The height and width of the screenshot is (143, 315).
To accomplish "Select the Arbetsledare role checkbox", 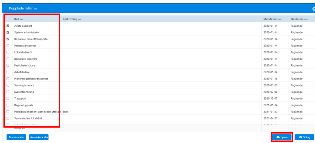I will tap(8, 72).
